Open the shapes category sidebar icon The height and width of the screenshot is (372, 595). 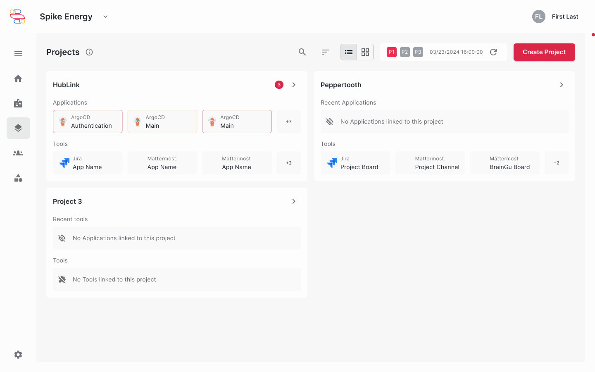pyautogui.click(x=18, y=178)
